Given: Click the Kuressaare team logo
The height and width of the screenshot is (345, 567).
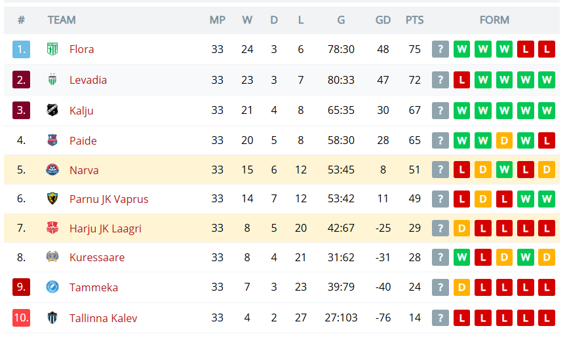Looking at the screenshot, I should (52, 257).
